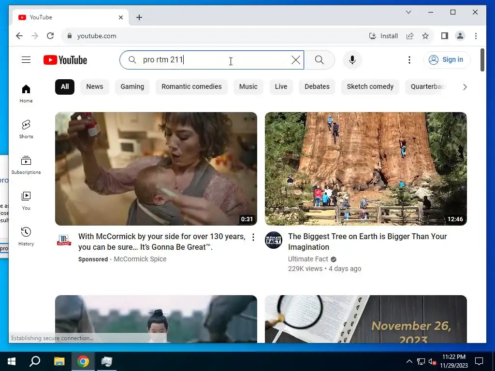Open File Explorer from the taskbar

[59, 361]
